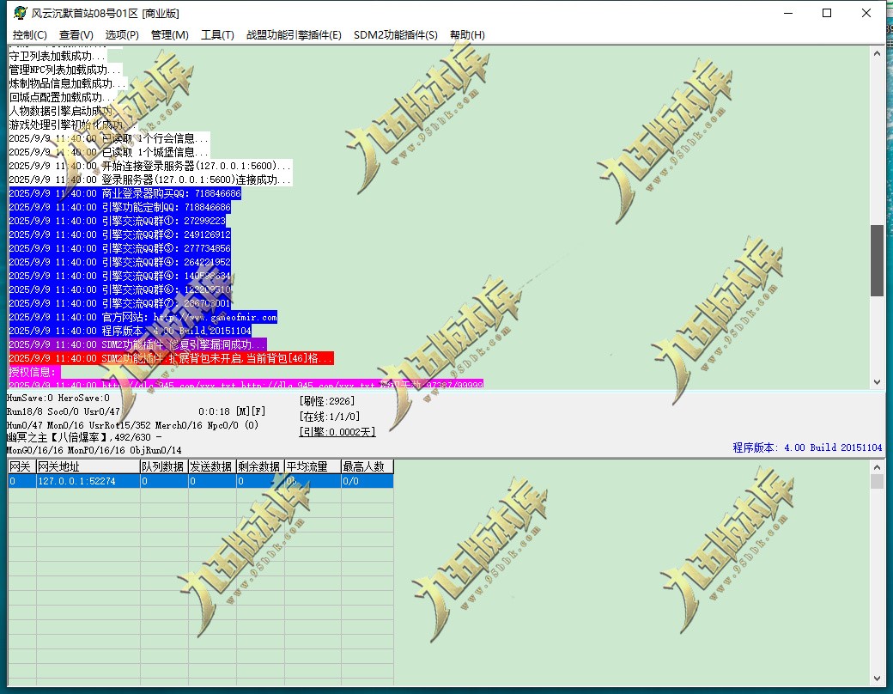Open the 选项(P) menu
The height and width of the screenshot is (694, 893).
122,34
